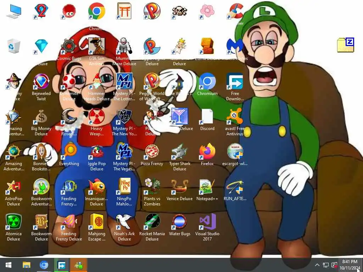Select the Noah's Ark Deluxe icon
The image size is (363, 272).
(x=124, y=227)
